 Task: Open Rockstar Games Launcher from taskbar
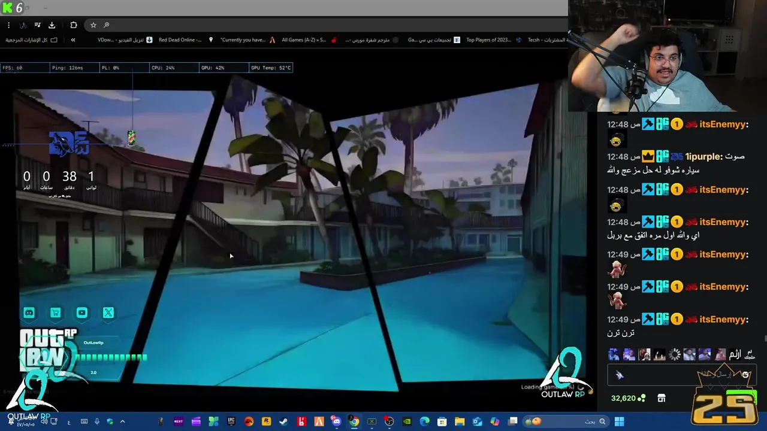click(266, 421)
